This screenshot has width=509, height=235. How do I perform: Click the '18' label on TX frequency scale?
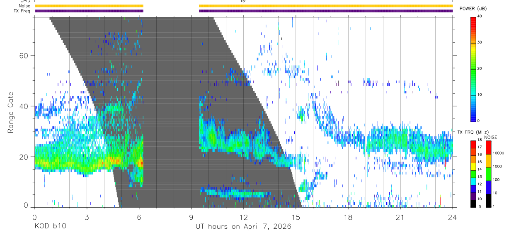pos(480,141)
